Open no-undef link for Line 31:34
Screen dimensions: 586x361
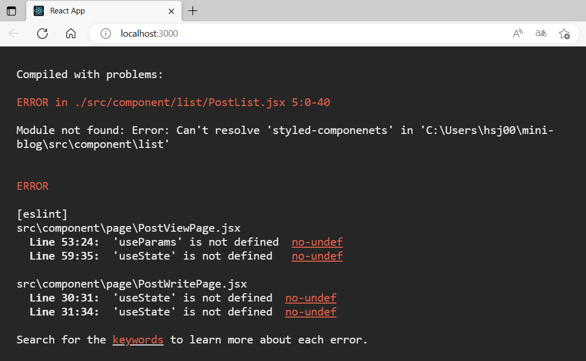click(311, 312)
